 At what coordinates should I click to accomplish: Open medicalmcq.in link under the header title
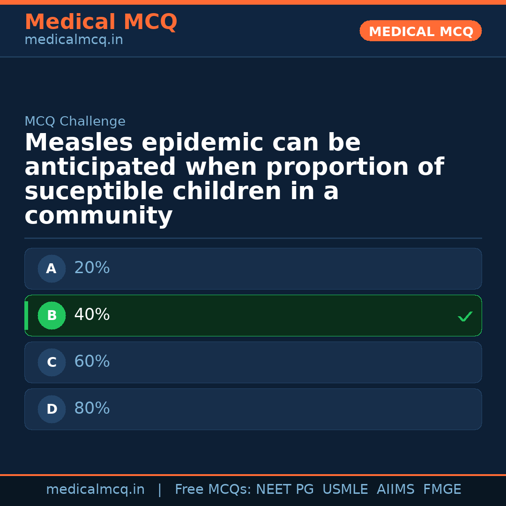point(74,40)
